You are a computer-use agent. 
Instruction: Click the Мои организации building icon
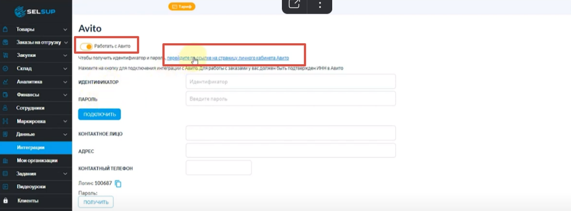(5, 160)
